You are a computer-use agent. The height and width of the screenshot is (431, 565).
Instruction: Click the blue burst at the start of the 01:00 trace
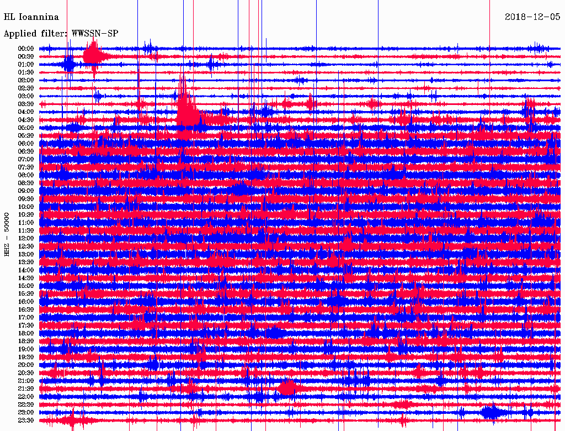pos(68,65)
